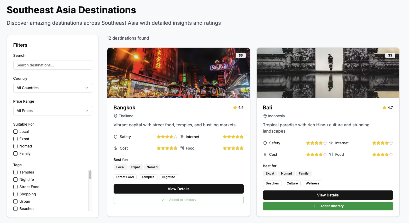Click the safety shield icon on Bangkok card

pos(115,137)
